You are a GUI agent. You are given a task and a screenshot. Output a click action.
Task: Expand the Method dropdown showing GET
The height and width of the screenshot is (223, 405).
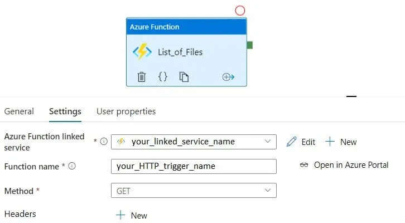(x=194, y=191)
